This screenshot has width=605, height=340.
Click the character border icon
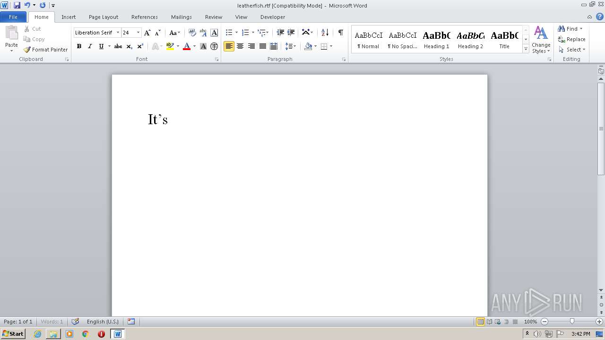click(x=214, y=33)
